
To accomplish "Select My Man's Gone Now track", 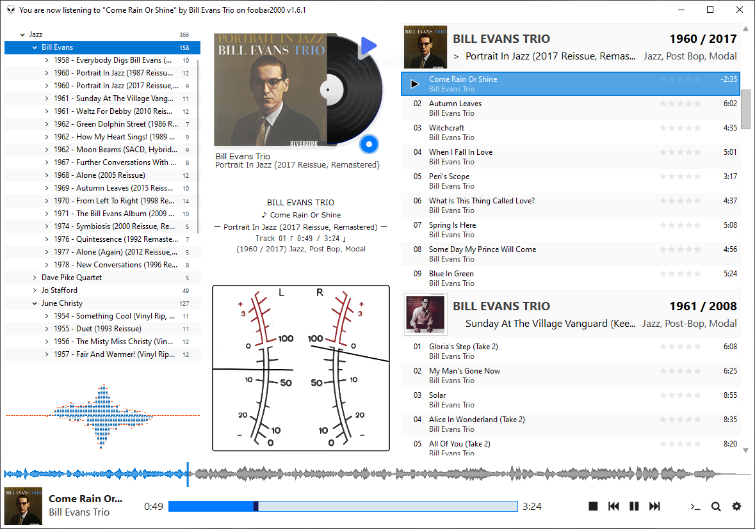I will click(x=570, y=375).
